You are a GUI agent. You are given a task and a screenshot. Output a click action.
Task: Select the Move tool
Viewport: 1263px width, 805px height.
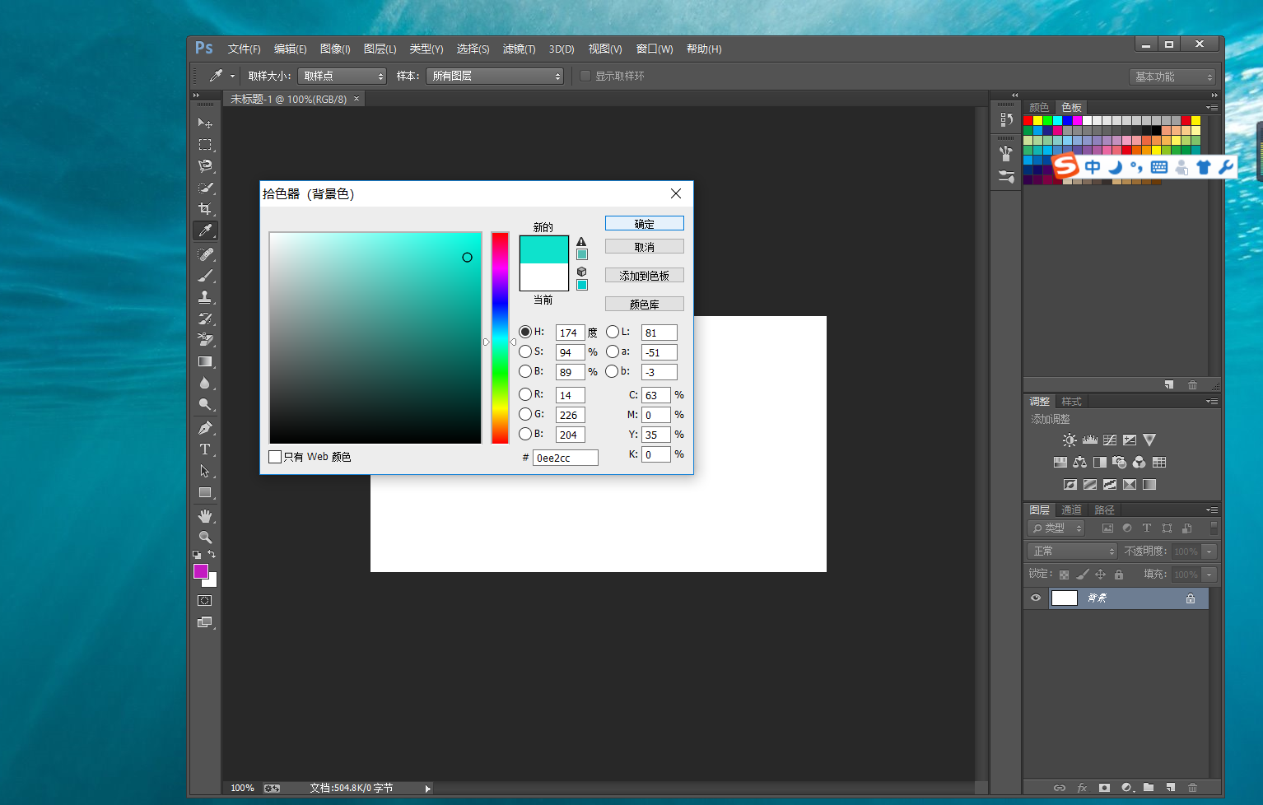(x=205, y=123)
